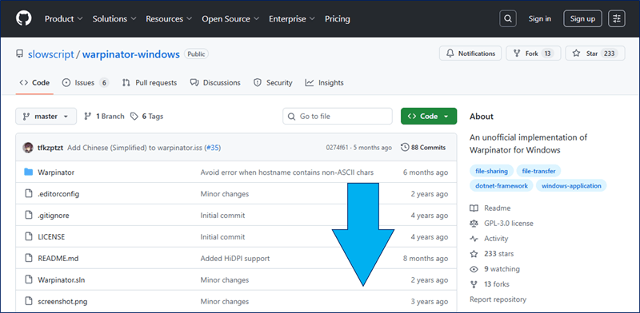
Task: Star the warpinator-windows repository
Action: click(594, 53)
